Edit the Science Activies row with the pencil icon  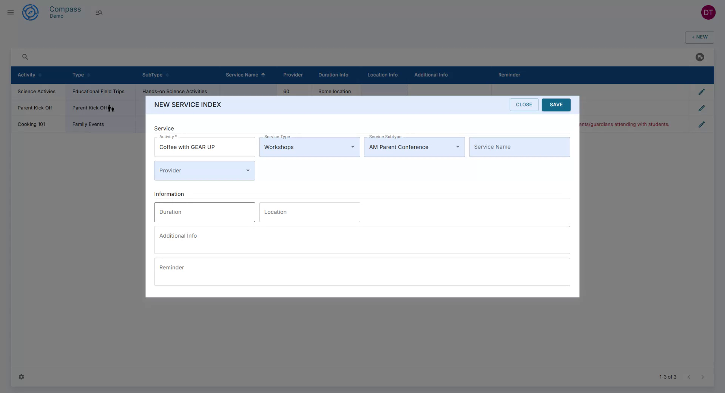(x=702, y=92)
